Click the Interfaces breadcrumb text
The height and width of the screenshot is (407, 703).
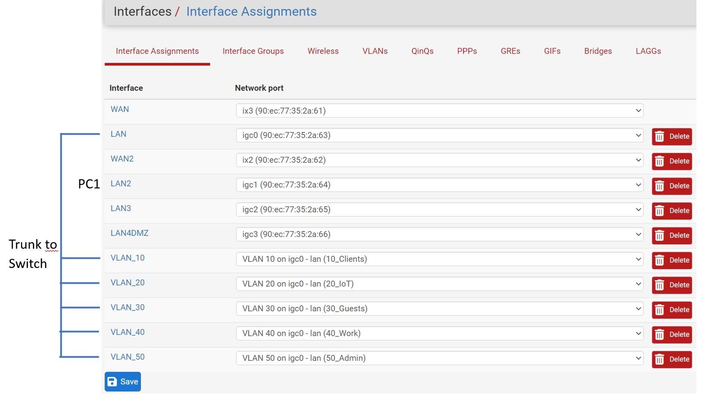tap(142, 11)
